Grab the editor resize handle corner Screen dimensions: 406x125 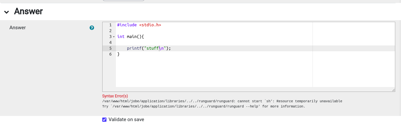pyautogui.click(x=393, y=90)
